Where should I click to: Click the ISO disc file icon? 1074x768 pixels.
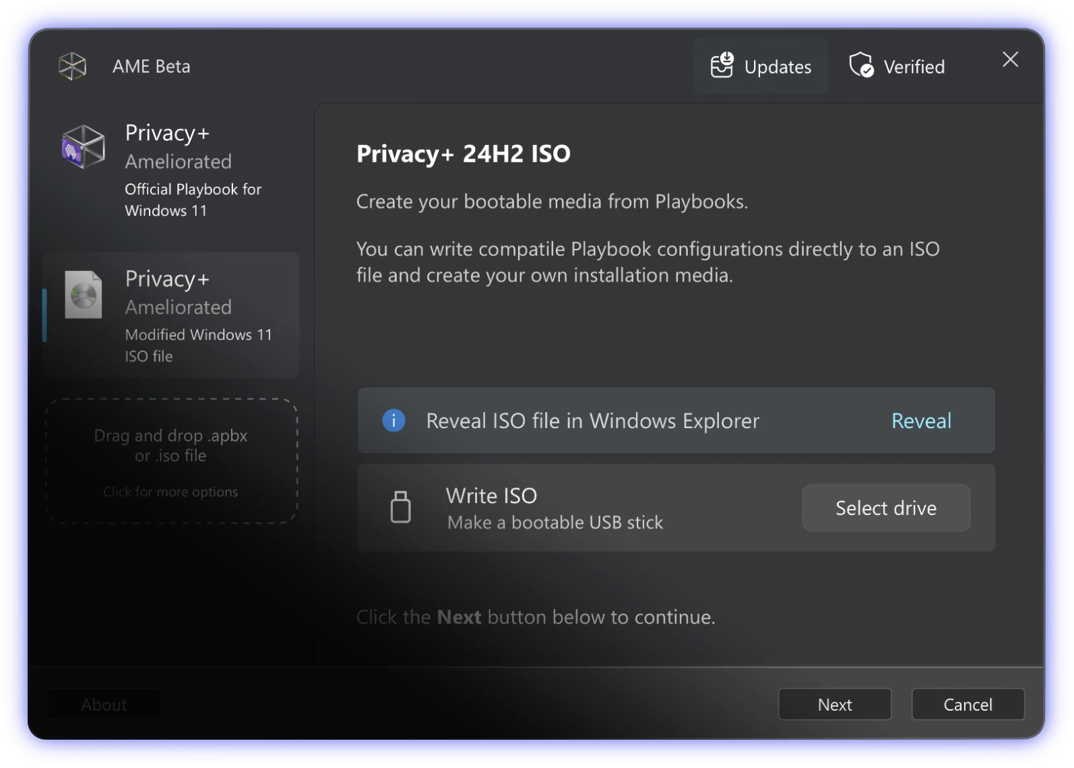84,295
